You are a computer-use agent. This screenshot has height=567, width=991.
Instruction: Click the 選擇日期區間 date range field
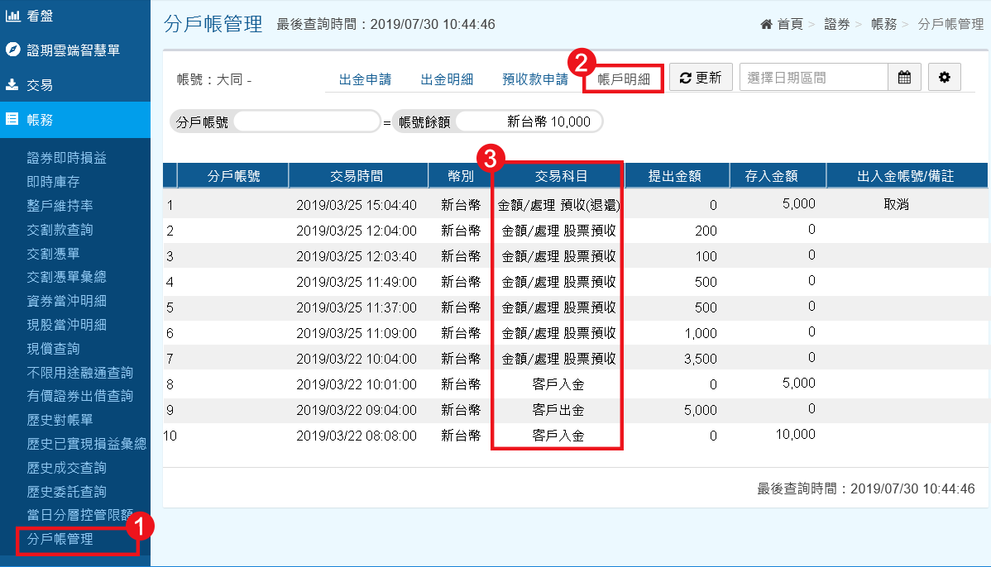pos(813,77)
